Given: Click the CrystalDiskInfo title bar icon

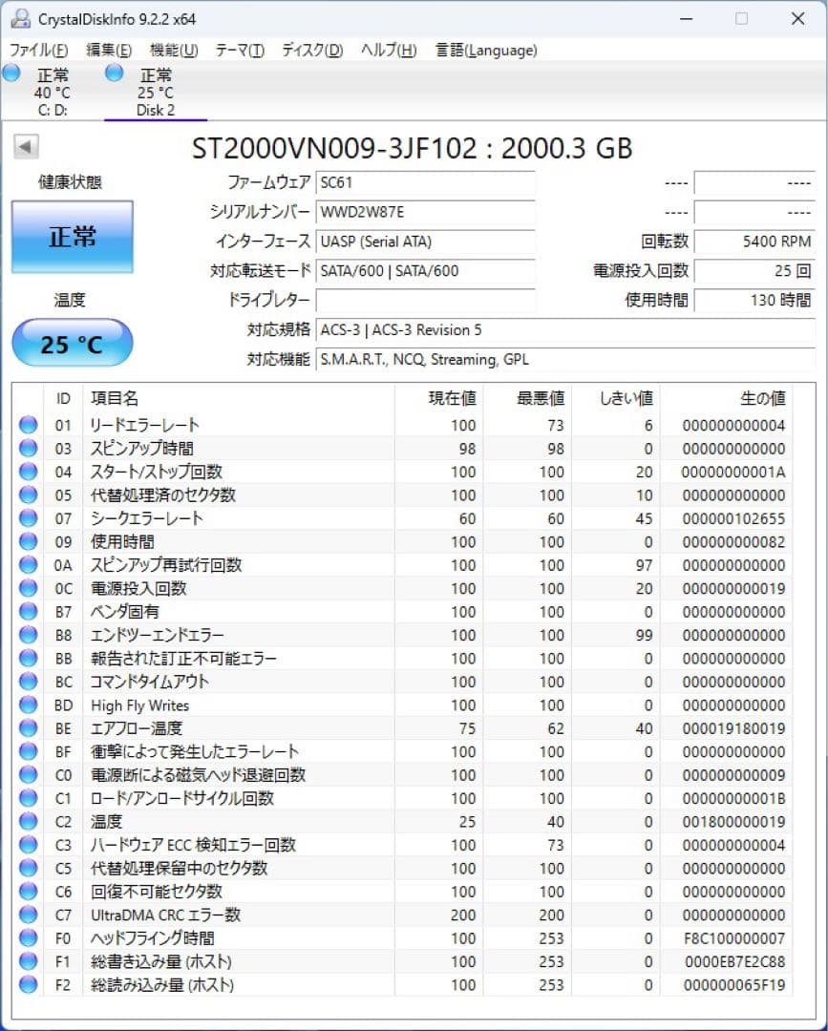Looking at the screenshot, I should pyautogui.click(x=21, y=17).
